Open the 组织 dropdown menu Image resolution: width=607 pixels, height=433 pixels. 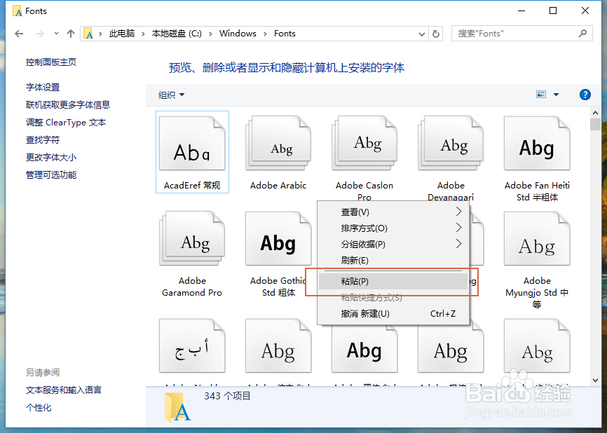(x=171, y=95)
